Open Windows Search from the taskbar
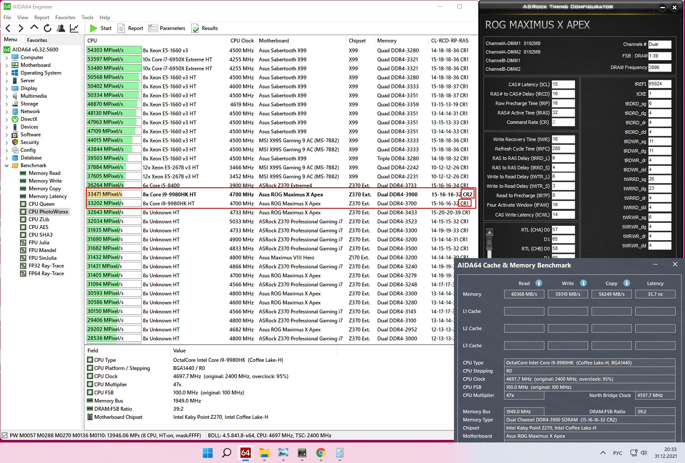The width and height of the screenshot is (685, 463). click(227, 453)
